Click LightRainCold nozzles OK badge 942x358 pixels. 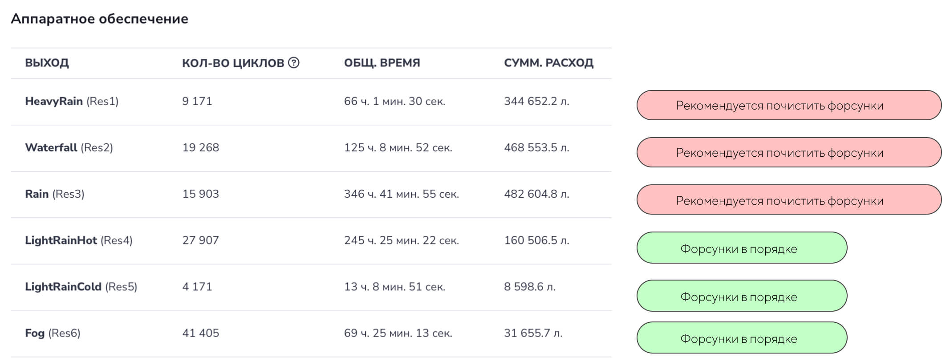(x=742, y=296)
